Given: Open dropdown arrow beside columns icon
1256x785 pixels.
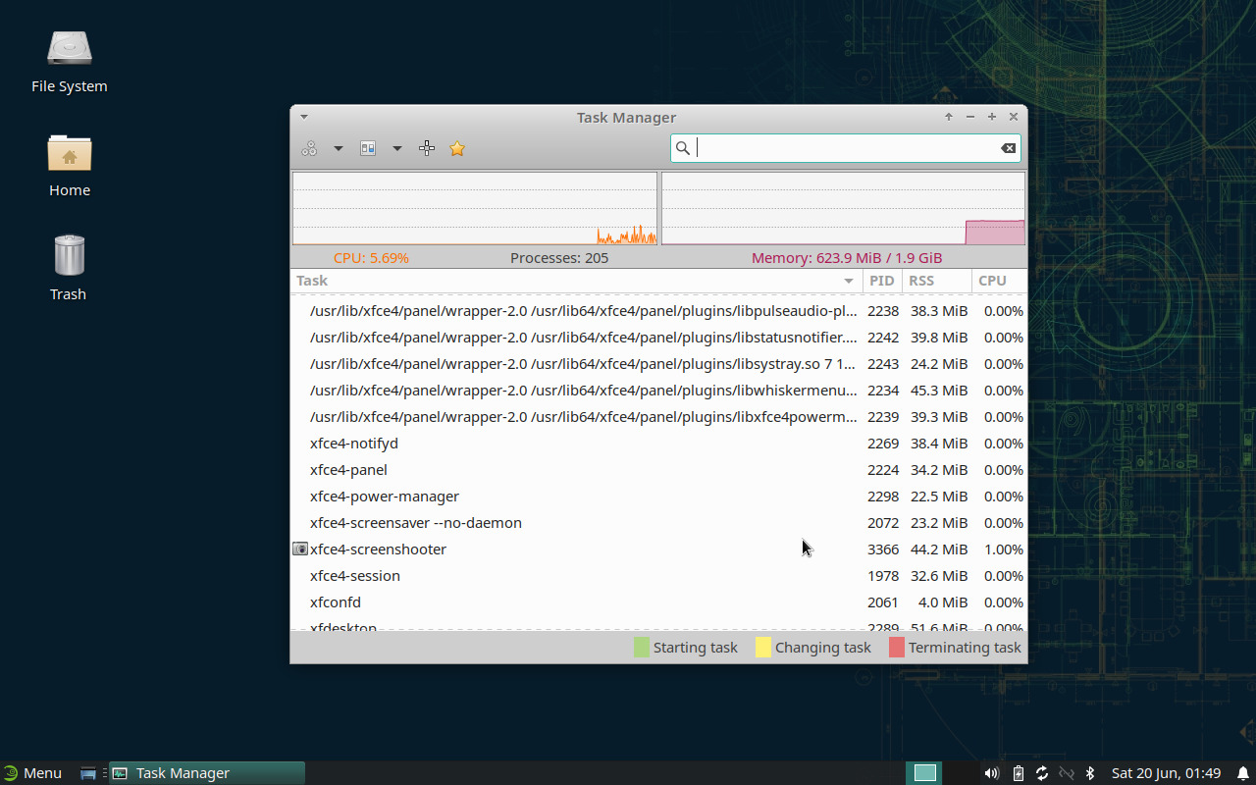Looking at the screenshot, I should click(397, 148).
